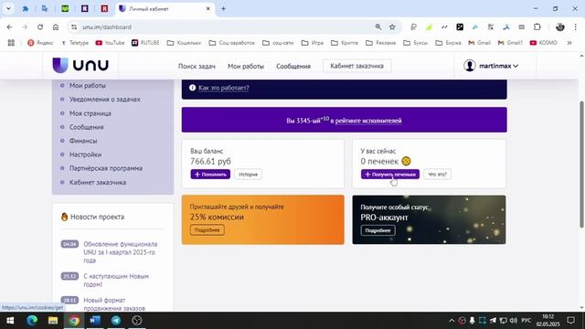Select Мои работы in sidebar
585x329 pixels.
tap(88, 85)
